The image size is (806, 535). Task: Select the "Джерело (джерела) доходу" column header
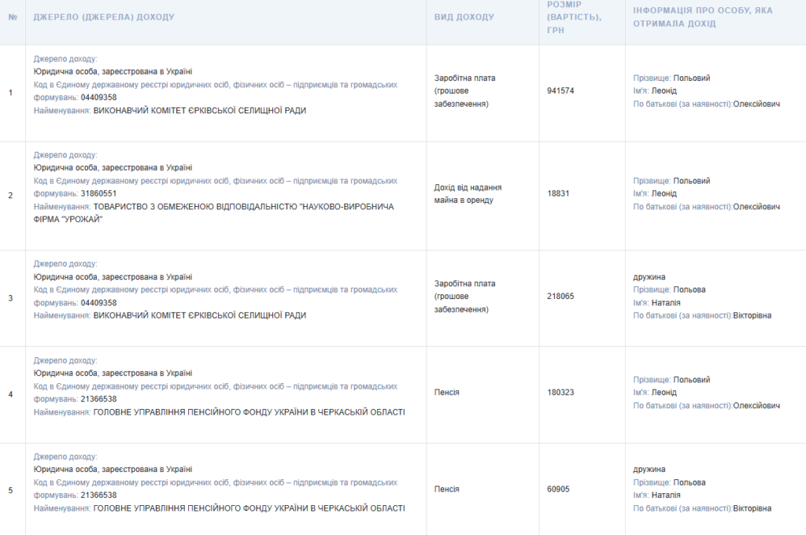(x=104, y=17)
